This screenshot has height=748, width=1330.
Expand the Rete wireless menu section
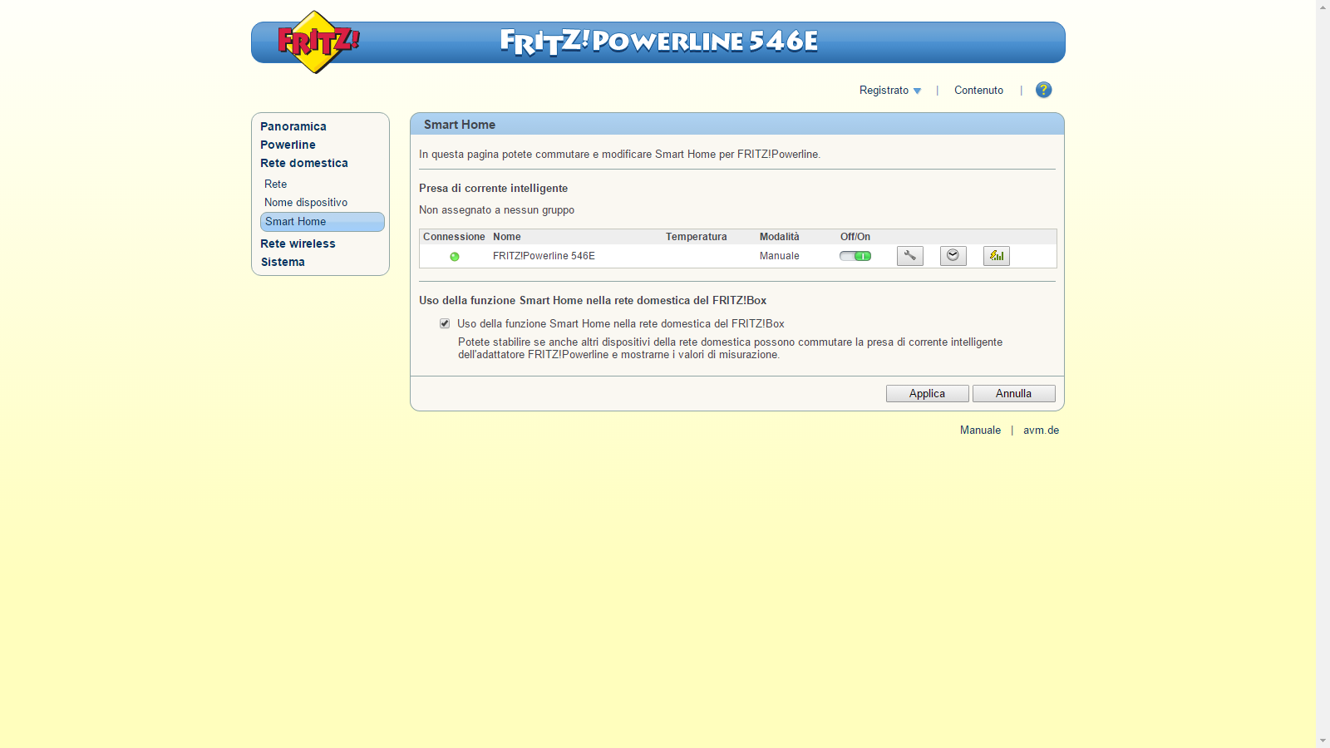(x=298, y=244)
